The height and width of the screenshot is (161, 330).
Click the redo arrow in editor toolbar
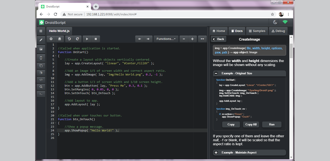click(77, 39)
